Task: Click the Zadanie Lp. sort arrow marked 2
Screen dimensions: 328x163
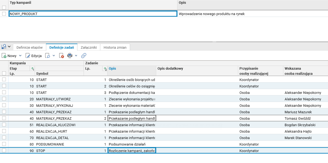Action: [x=105, y=69]
